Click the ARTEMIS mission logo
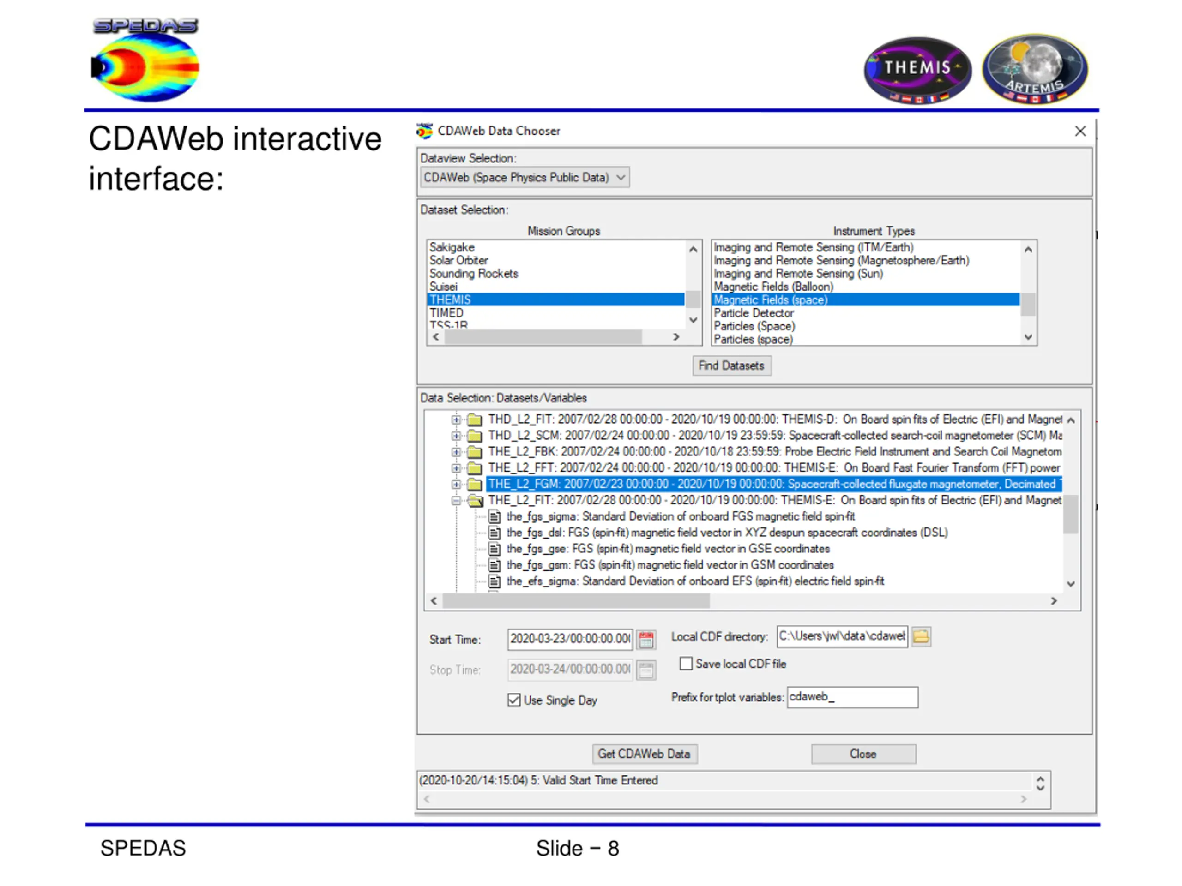 pos(1035,68)
